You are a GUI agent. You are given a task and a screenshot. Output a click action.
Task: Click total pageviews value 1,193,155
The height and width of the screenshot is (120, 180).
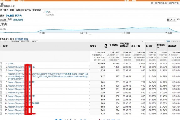pos(100,52)
